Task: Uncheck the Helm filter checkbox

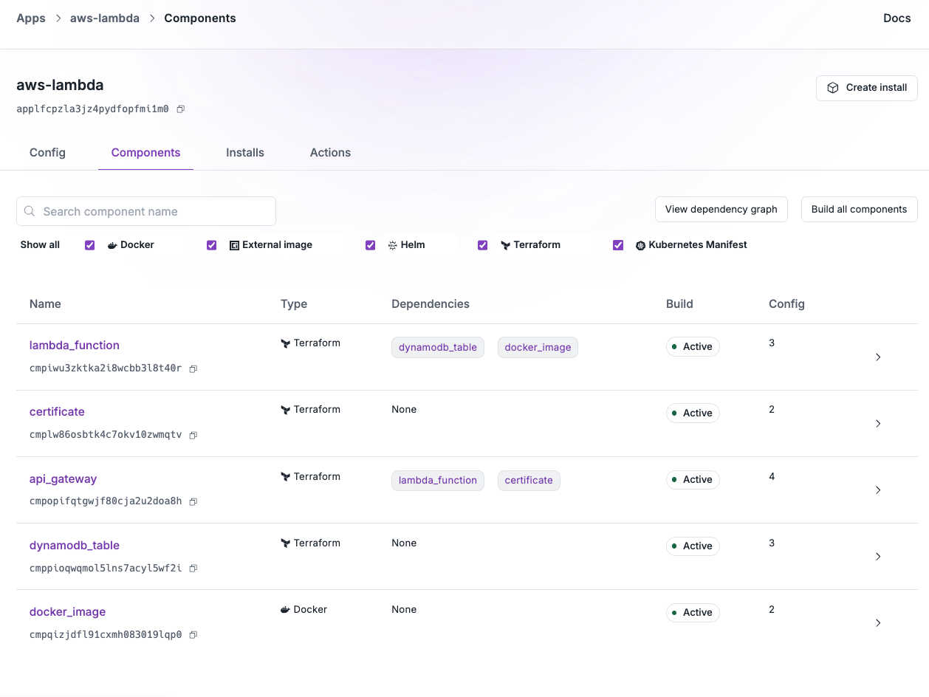Action: coord(371,245)
